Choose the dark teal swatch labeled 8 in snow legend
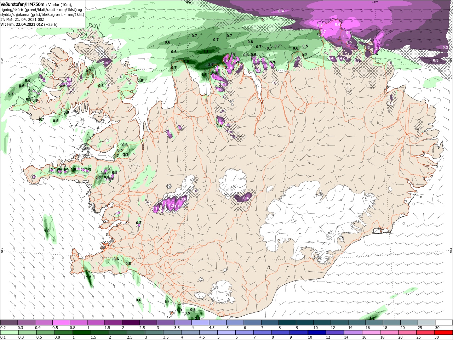The width and height of the screenshot is (453, 340). [287, 323]
